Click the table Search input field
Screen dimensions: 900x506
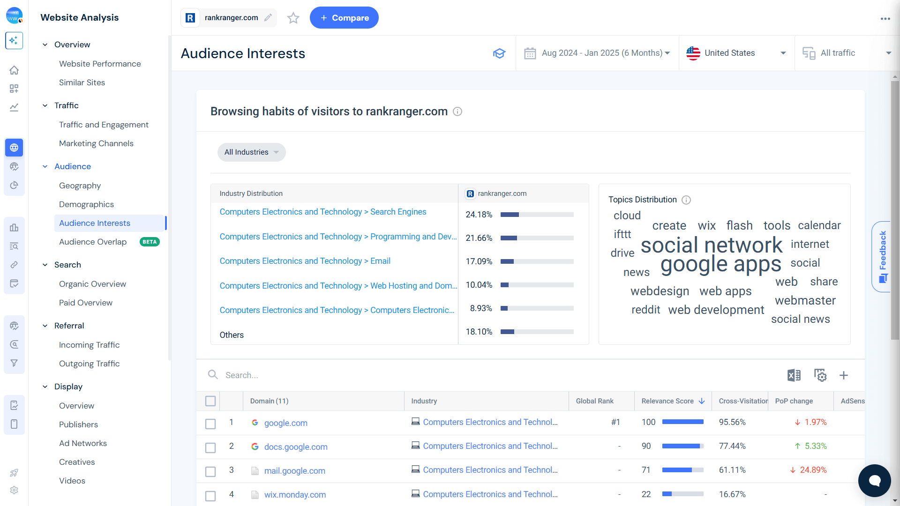coord(492,375)
